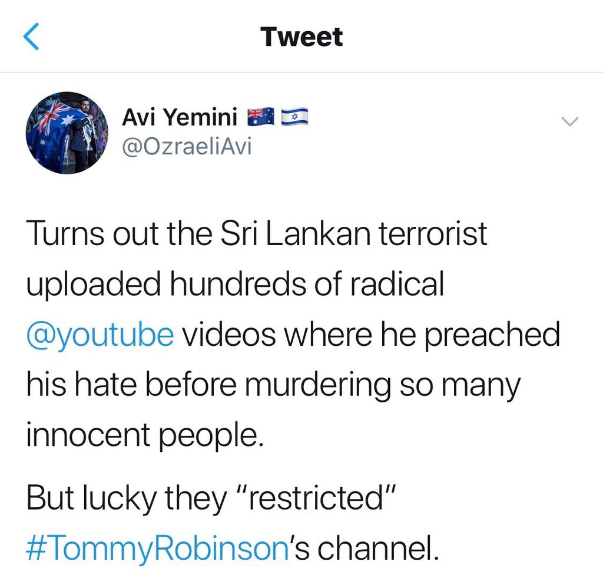Click the "Tweet" header title

click(x=301, y=37)
